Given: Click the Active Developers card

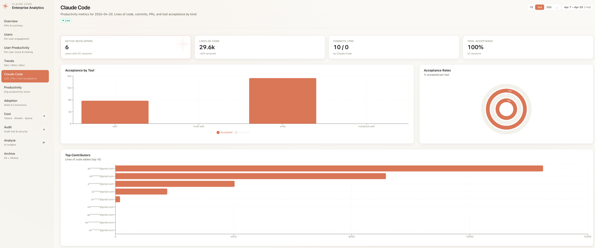Looking at the screenshot, I should [126, 47].
